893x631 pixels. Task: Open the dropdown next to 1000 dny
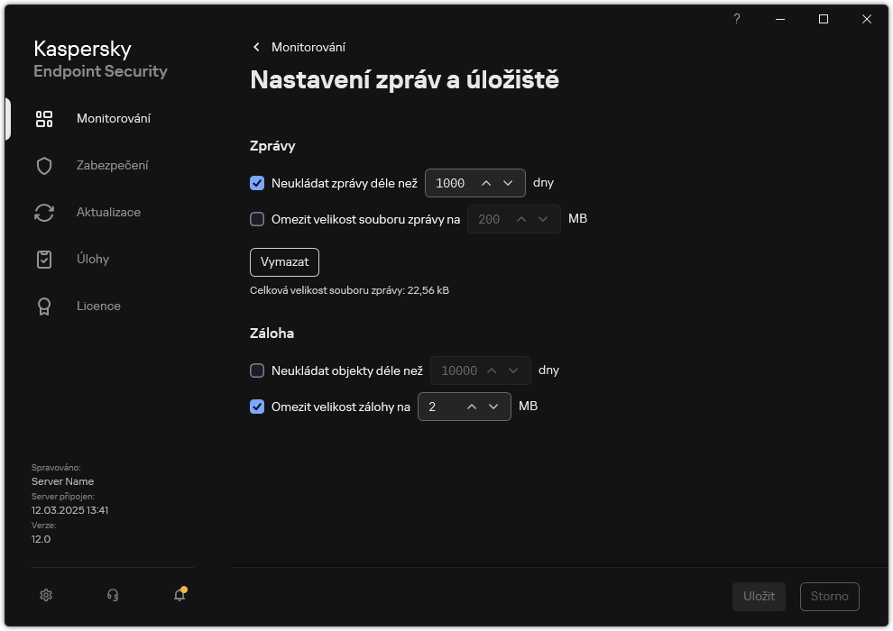(510, 183)
